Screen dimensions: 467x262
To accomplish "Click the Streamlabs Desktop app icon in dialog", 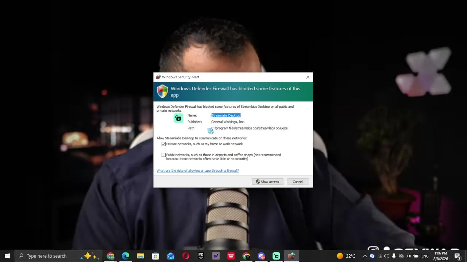I will [178, 118].
